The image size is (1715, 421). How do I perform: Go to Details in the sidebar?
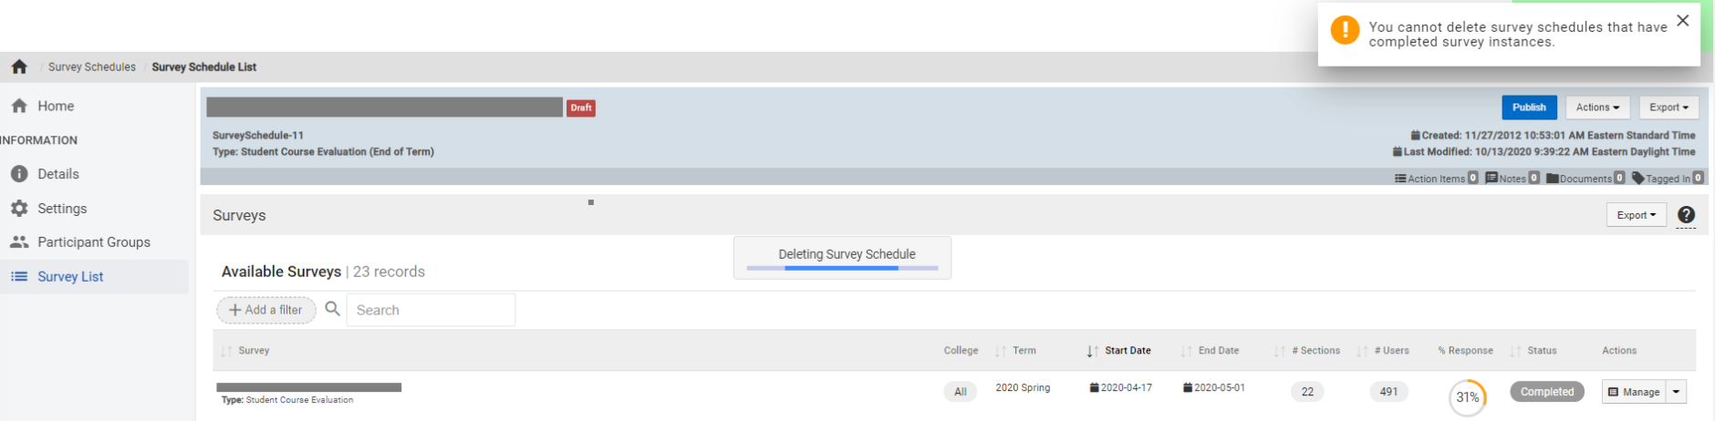tap(57, 174)
